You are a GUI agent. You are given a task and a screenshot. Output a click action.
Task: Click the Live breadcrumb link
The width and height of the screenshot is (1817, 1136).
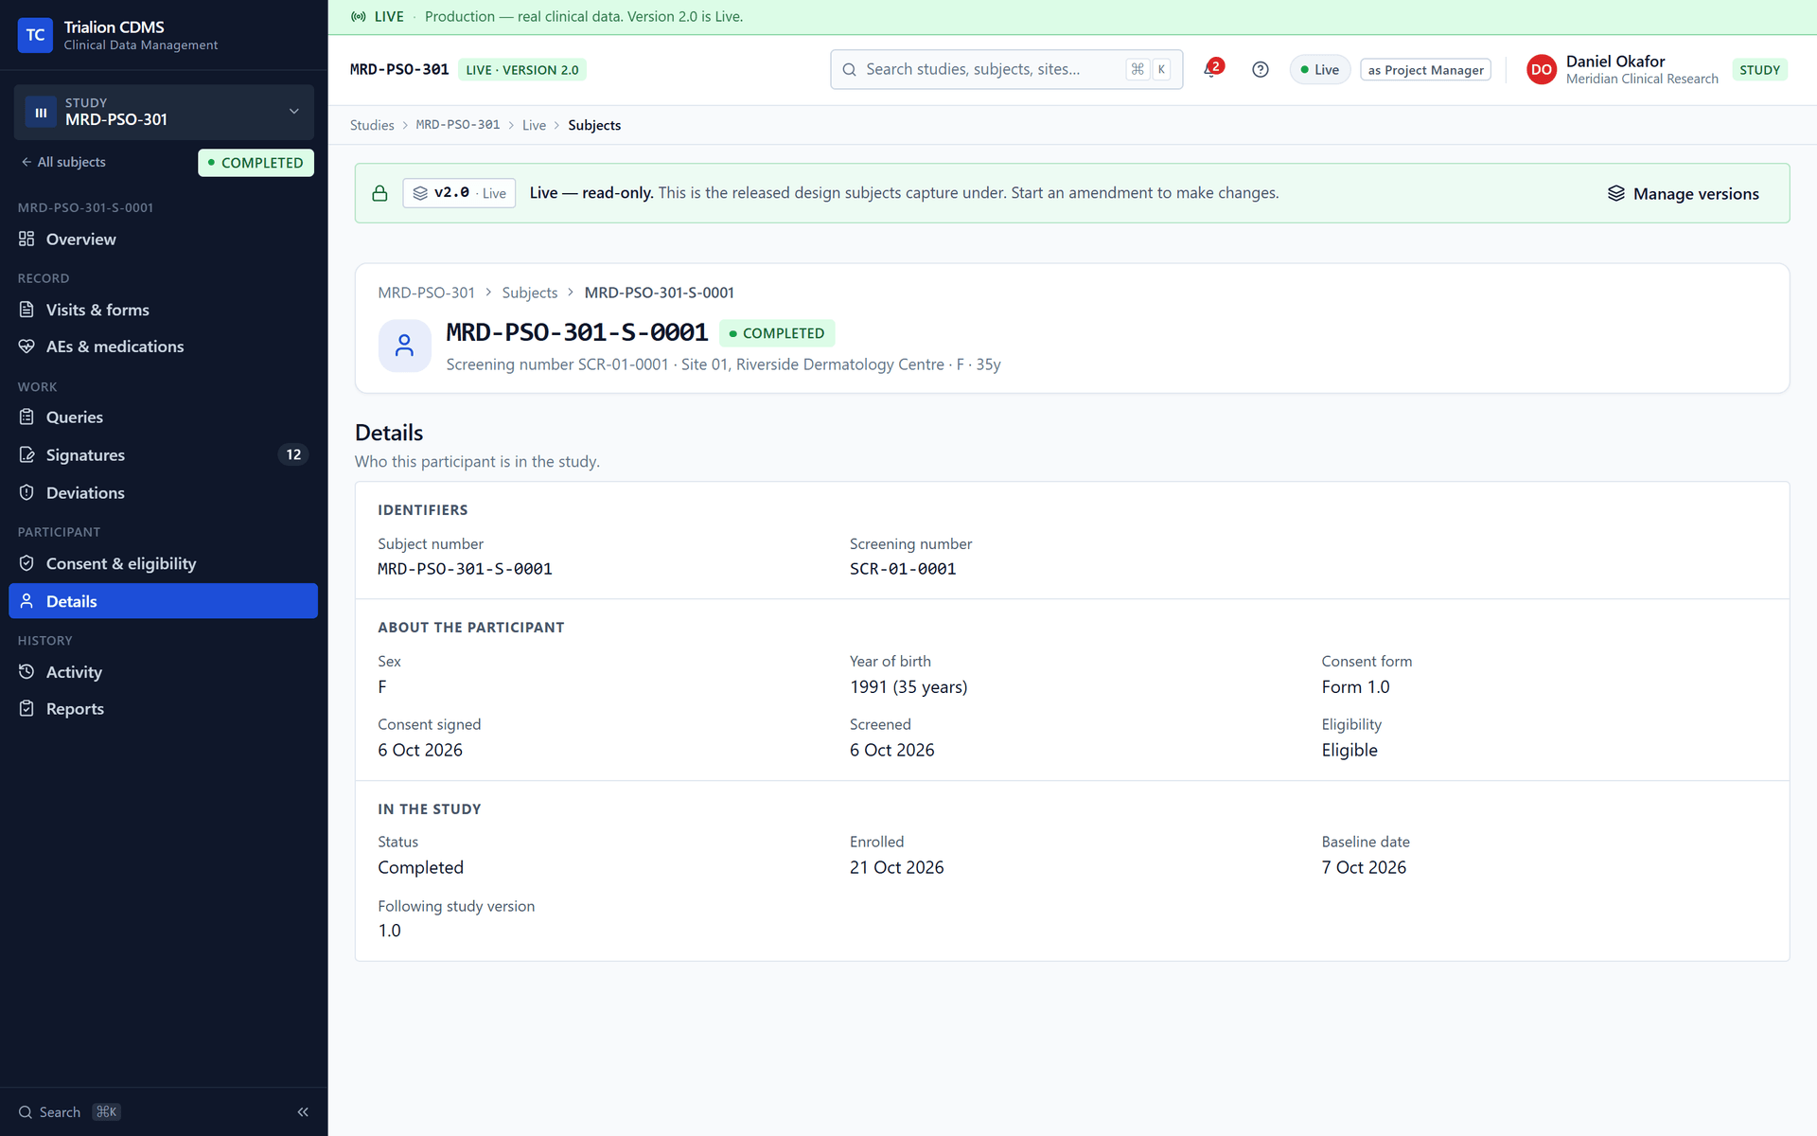click(x=534, y=125)
